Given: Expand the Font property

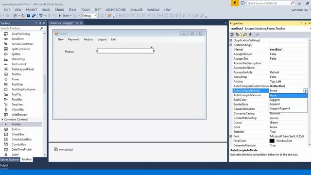Looking at the screenshot, I should [231, 136].
